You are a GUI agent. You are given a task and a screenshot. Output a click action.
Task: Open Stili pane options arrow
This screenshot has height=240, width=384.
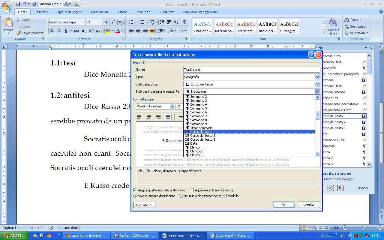point(366,48)
